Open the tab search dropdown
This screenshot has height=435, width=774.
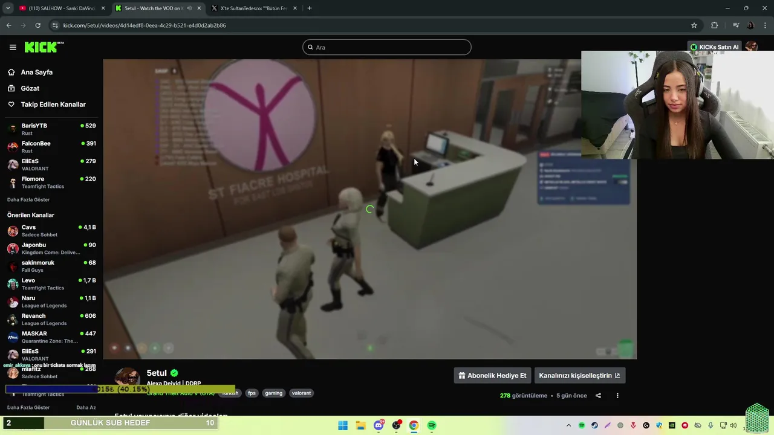pyautogui.click(x=7, y=8)
